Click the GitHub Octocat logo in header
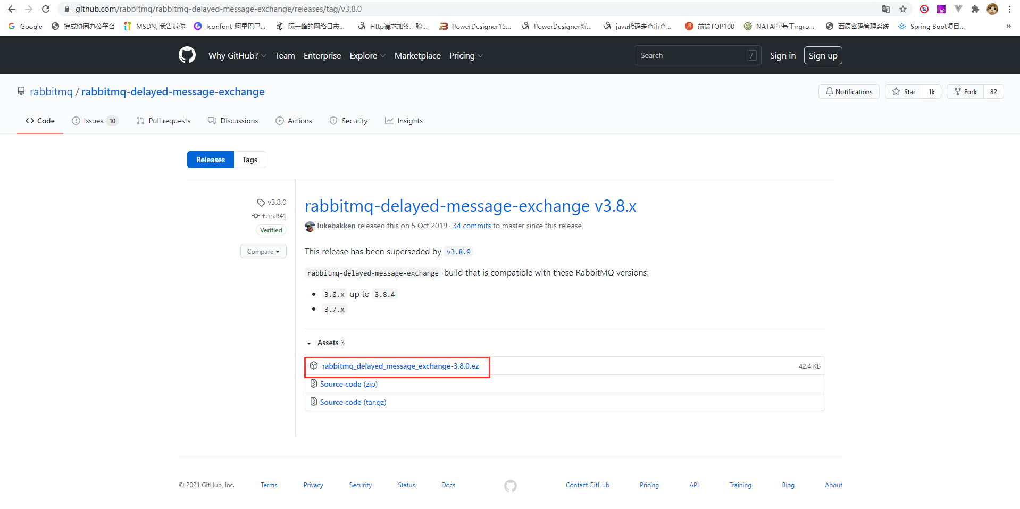Viewport: 1020px width, 509px height. click(187, 55)
